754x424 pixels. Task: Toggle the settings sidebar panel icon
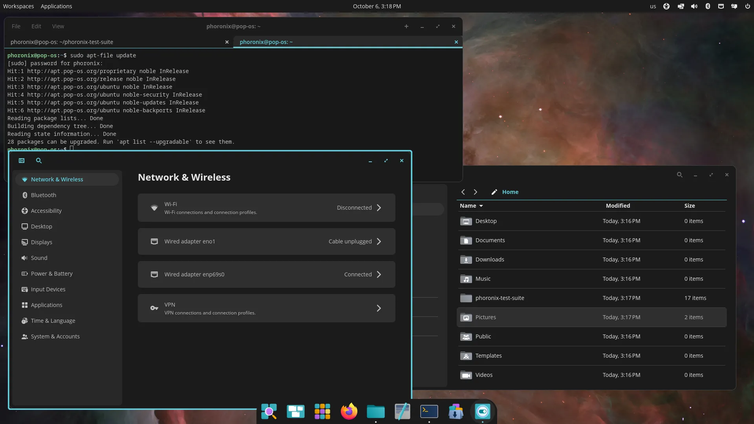pos(22,161)
